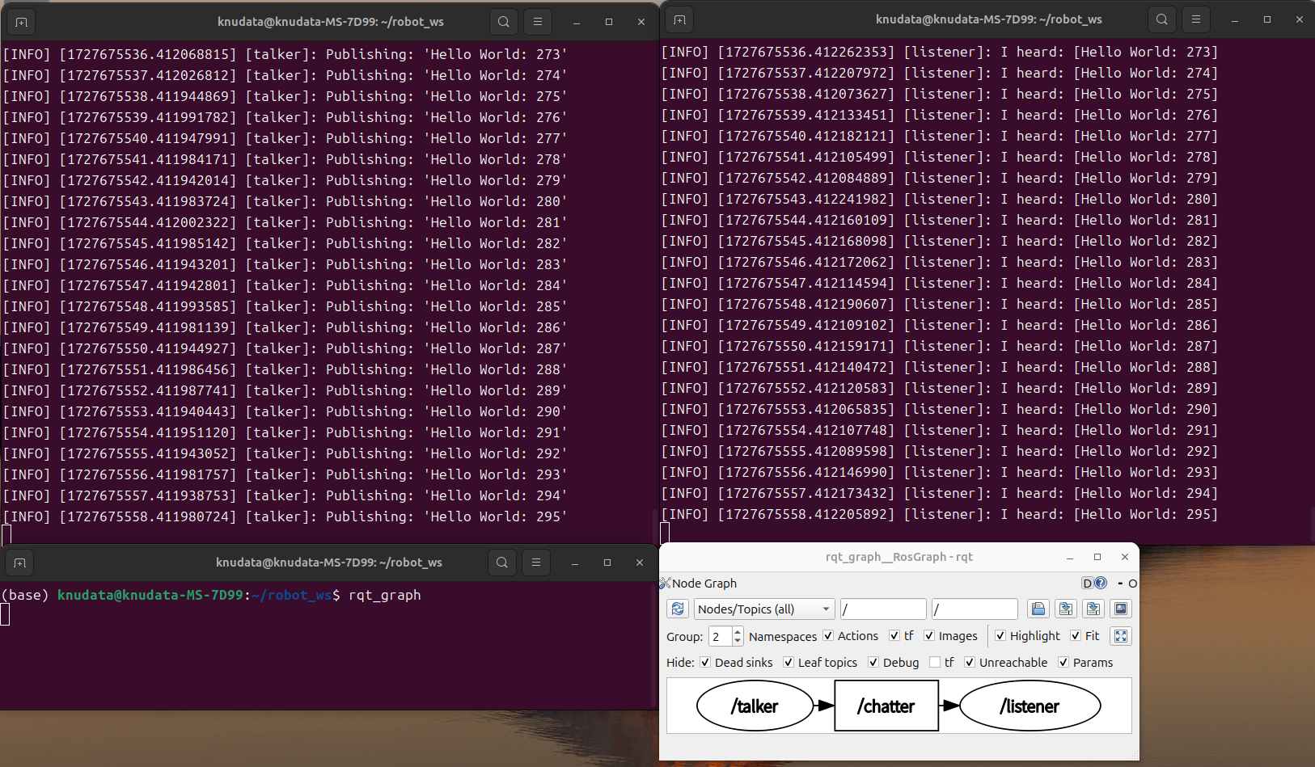
Task: Click the Group value field showing 2
Action: [x=721, y=636]
